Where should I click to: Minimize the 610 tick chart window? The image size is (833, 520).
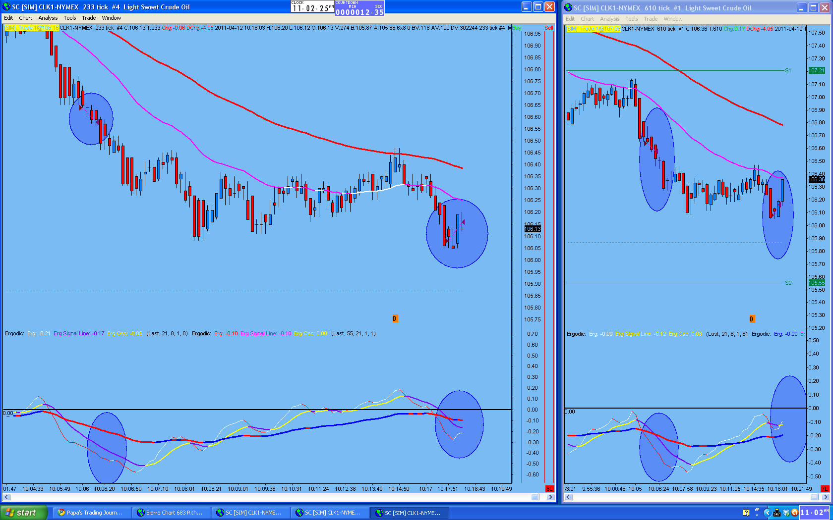tap(802, 8)
